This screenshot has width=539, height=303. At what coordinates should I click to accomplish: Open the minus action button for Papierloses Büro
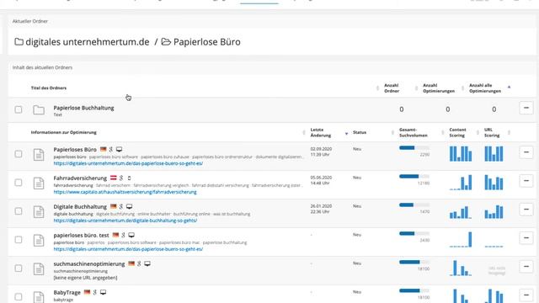tap(526, 152)
